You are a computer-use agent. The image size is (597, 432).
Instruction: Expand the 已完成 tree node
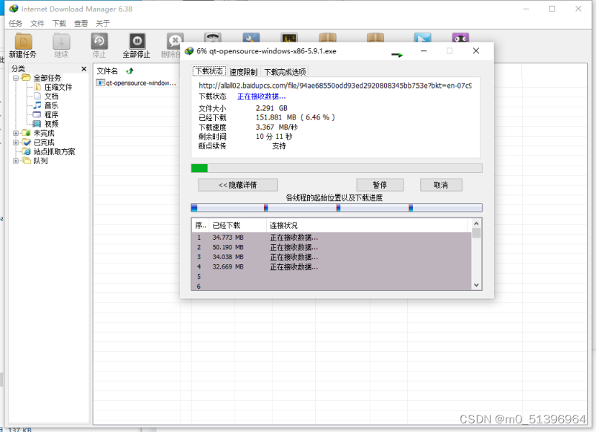click(x=16, y=143)
